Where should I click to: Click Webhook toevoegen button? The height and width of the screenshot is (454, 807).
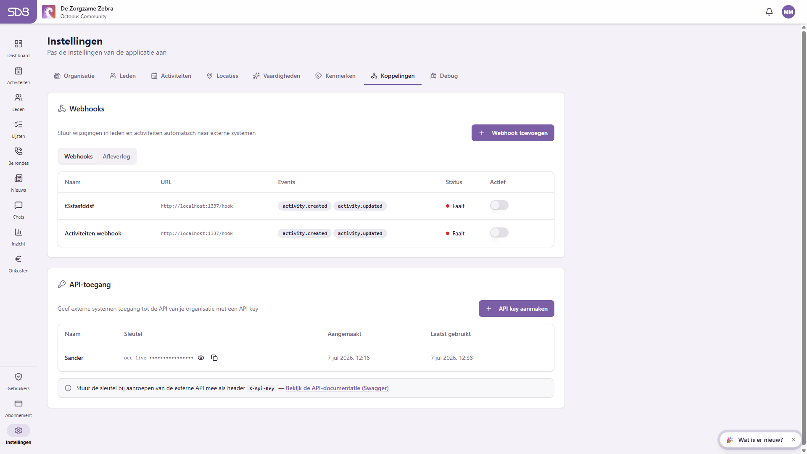point(513,133)
